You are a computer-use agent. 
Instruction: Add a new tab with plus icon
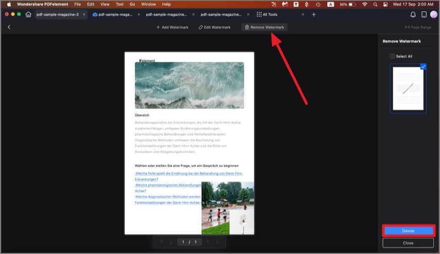coord(314,14)
